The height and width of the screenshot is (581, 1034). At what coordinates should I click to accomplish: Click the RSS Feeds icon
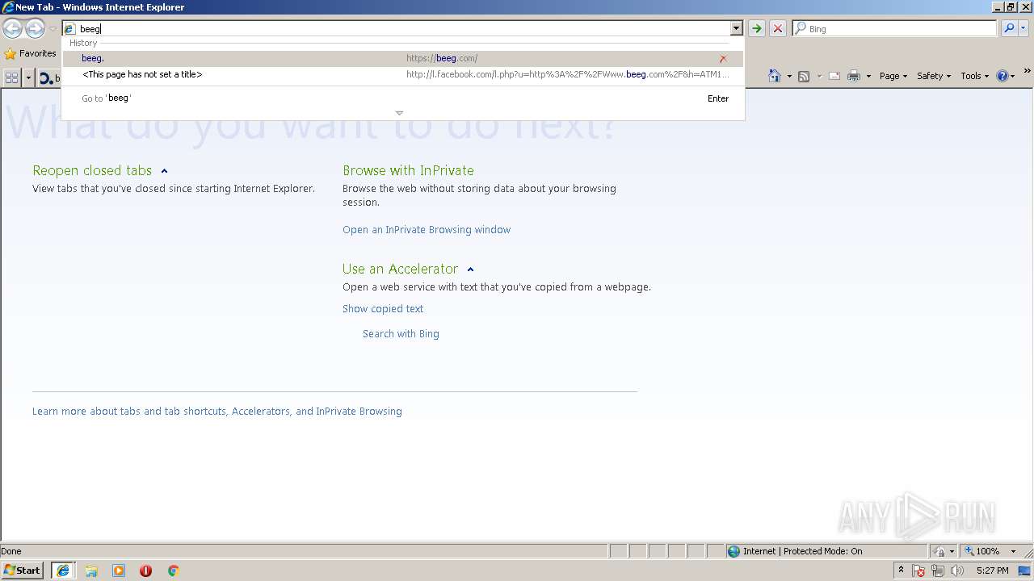tap(804, 76)
